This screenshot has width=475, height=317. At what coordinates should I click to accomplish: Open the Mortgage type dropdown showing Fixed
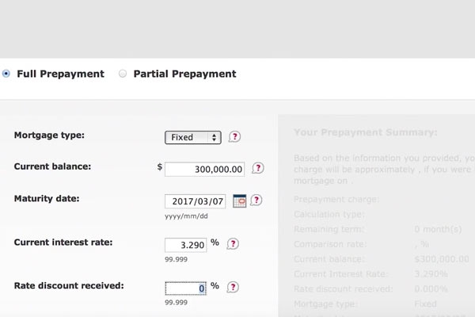(x=193, y=137)
